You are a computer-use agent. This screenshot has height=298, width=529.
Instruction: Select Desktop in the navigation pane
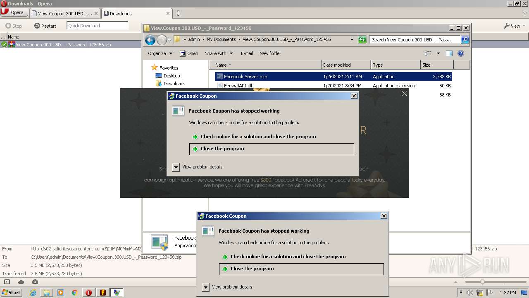click(172, 76)
